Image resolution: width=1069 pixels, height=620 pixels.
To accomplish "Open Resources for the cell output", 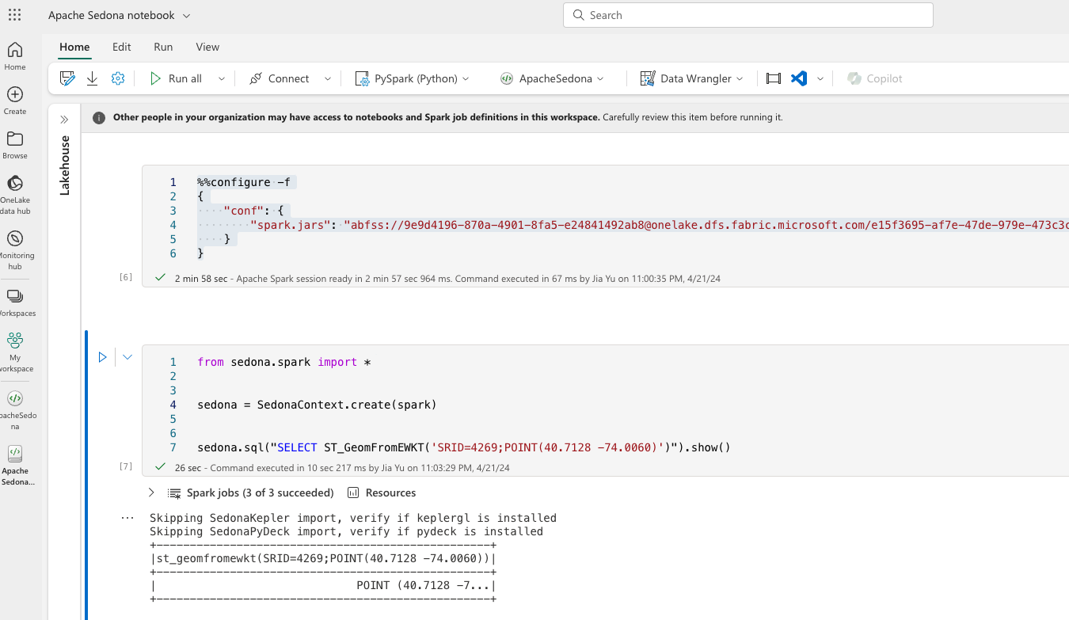I will [382, 493].
